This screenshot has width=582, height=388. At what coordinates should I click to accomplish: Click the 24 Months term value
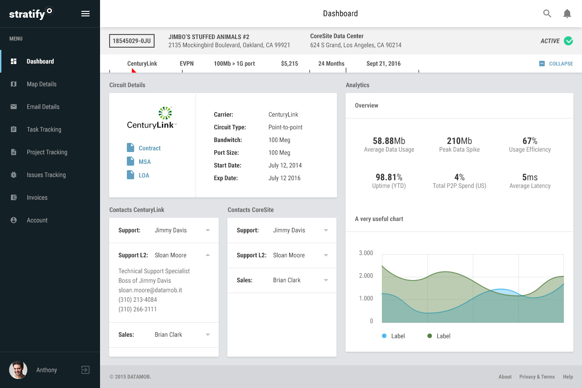pos(331,64)
